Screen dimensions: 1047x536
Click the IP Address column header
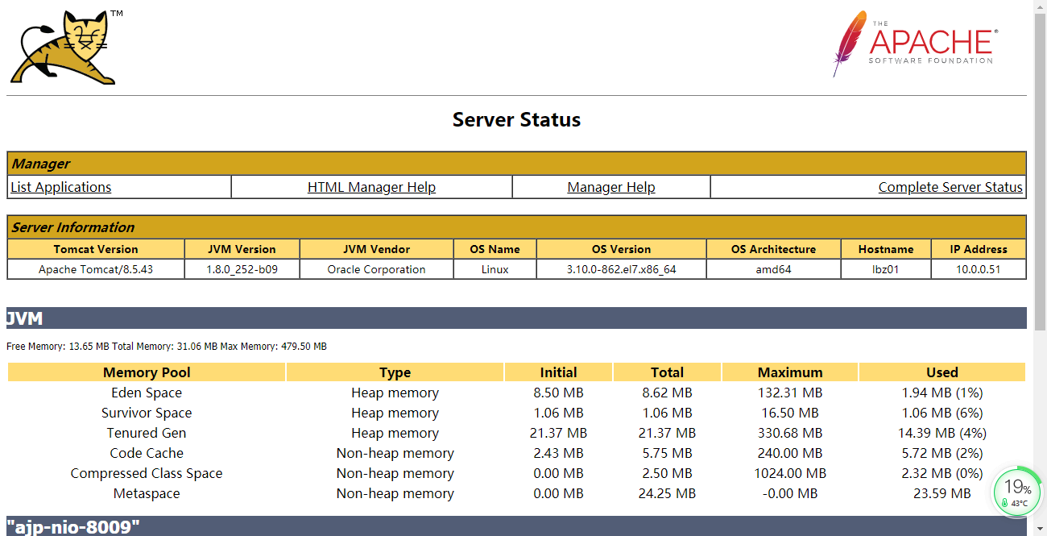979,249
